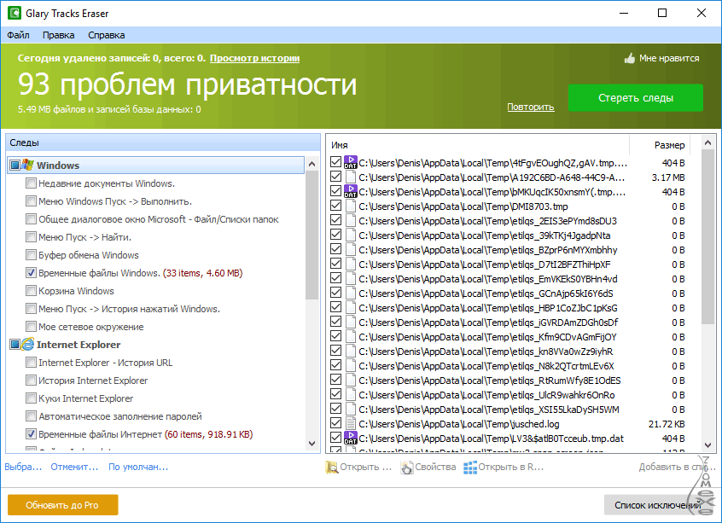Open the Справка menu
Screen dimensions: 722x523
(107, 35)
